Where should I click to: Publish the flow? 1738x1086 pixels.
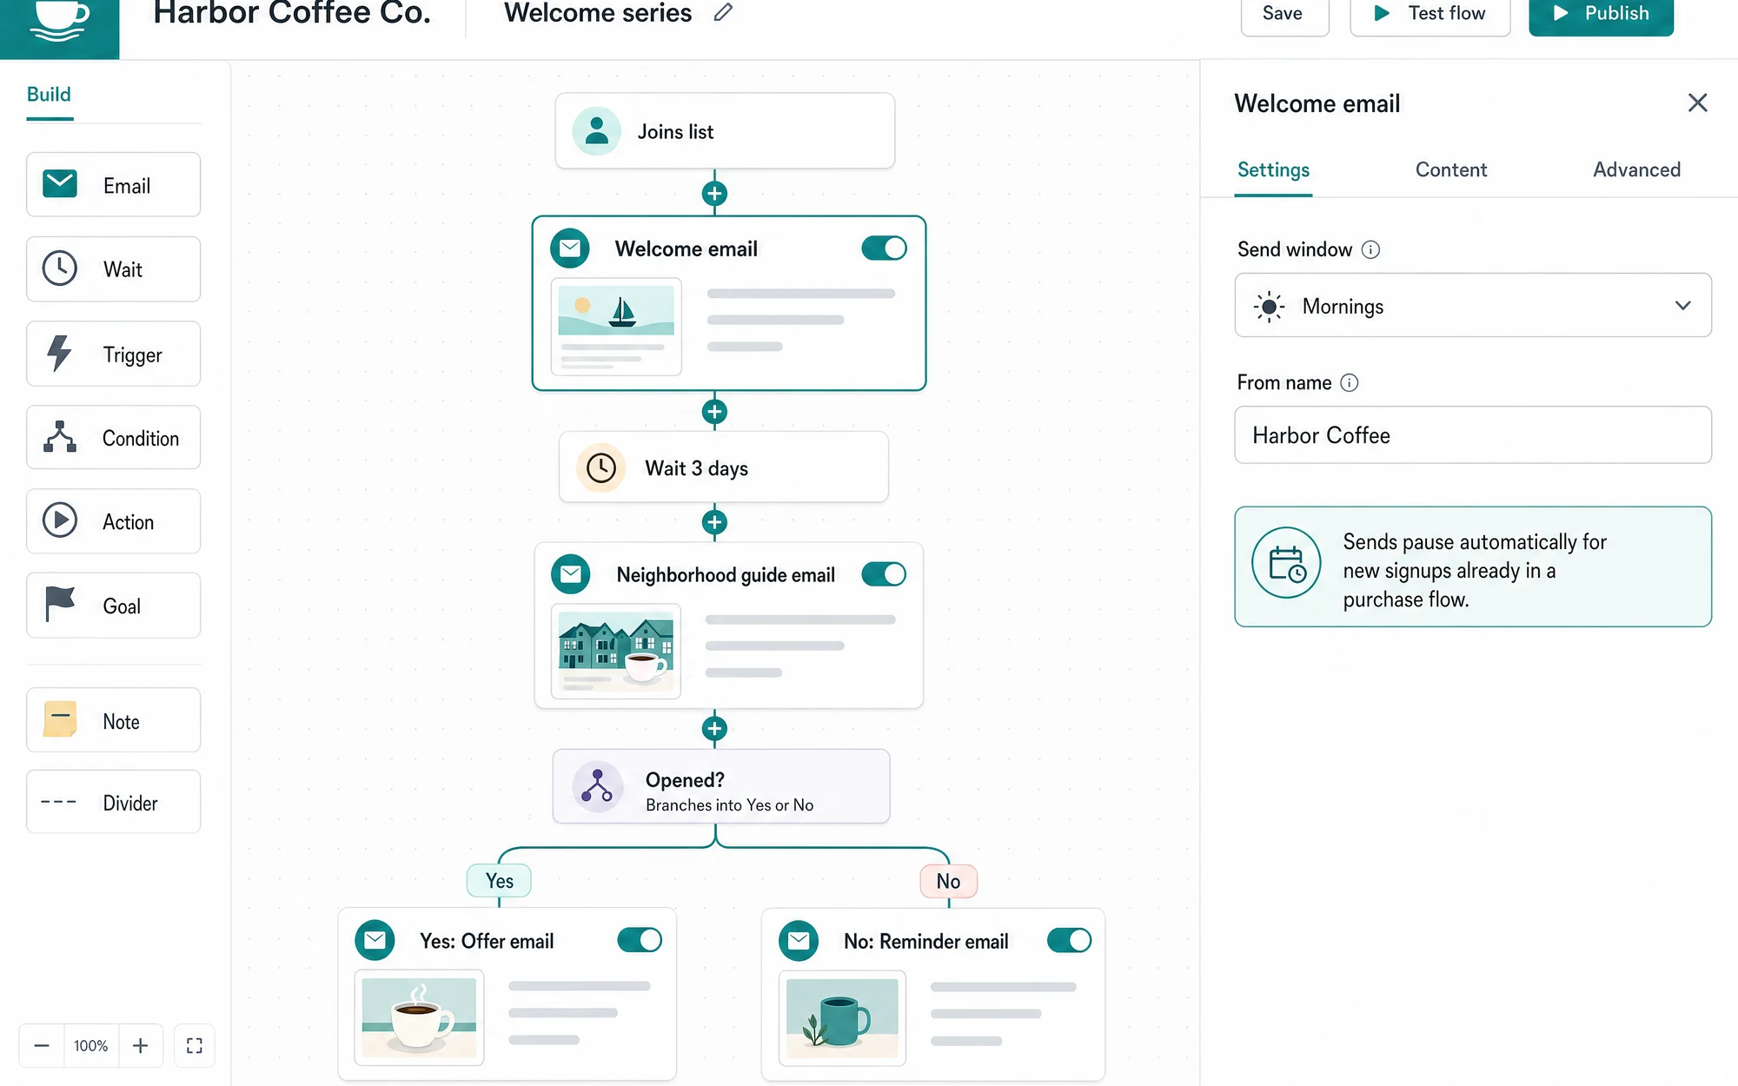pyautogui.click(x=1601, y=15)
